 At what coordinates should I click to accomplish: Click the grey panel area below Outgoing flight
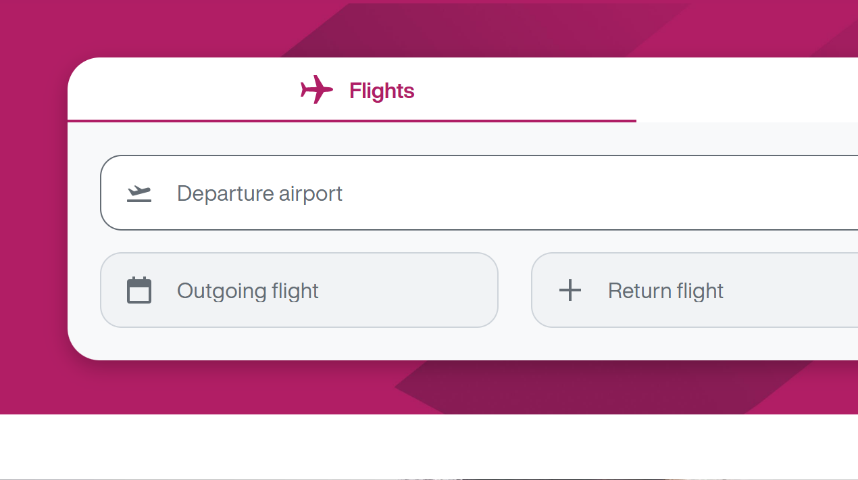pos(297,343)
